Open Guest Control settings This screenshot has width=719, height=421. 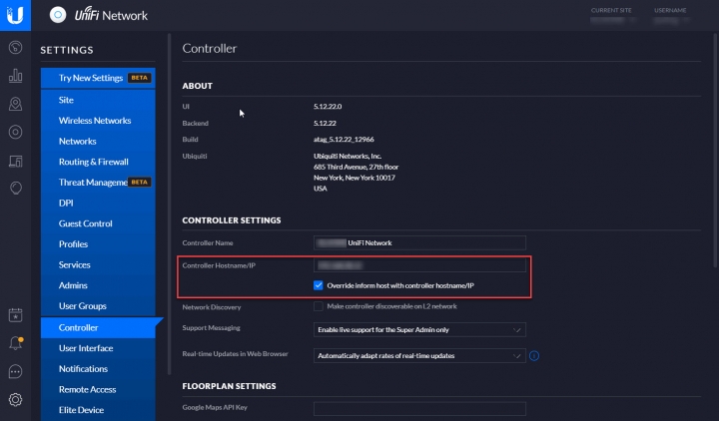pos(98,223)
